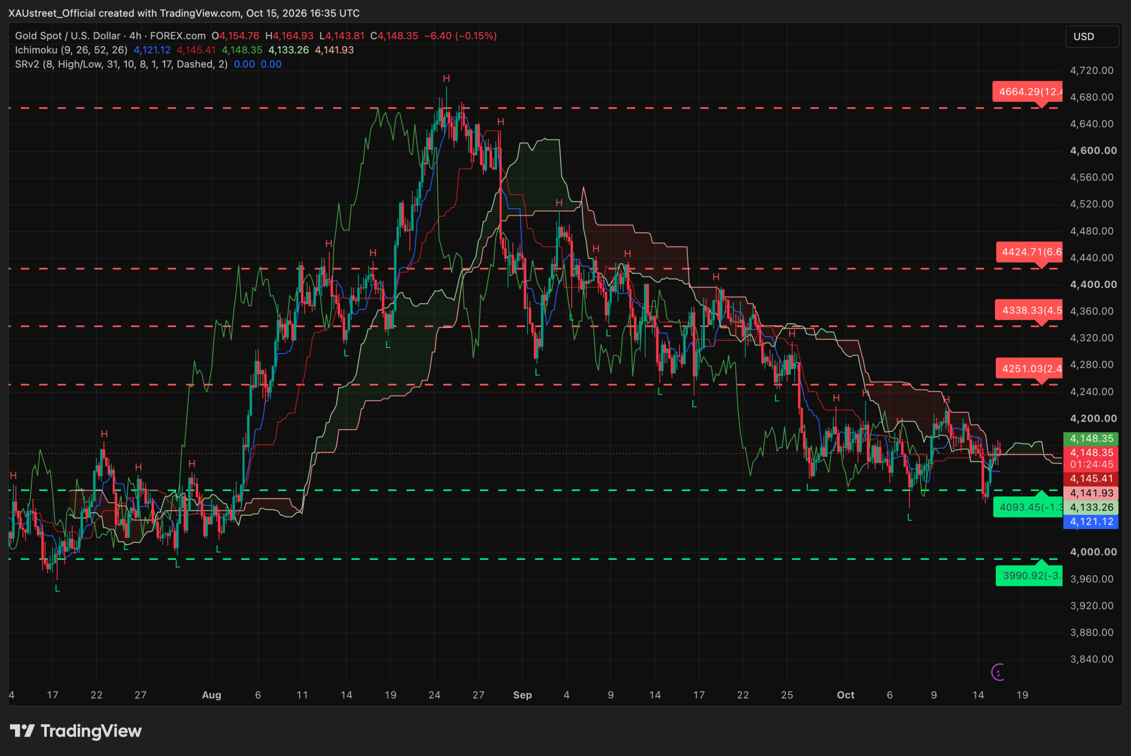Click the purple event icon near the time axis
The image size is (1131, 756).
pos(998,672)
